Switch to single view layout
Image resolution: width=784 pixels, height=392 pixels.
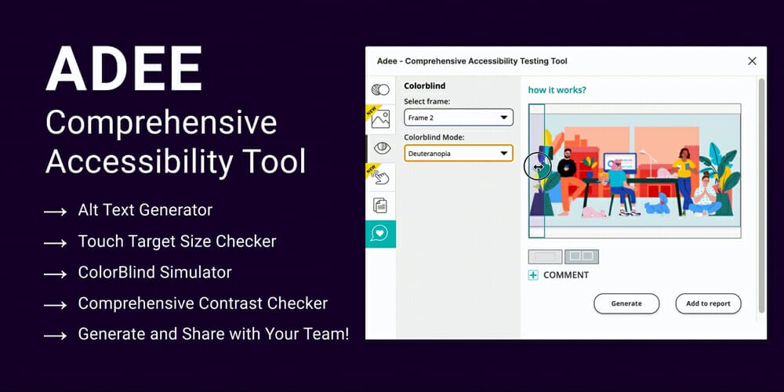tap(545, 256)
